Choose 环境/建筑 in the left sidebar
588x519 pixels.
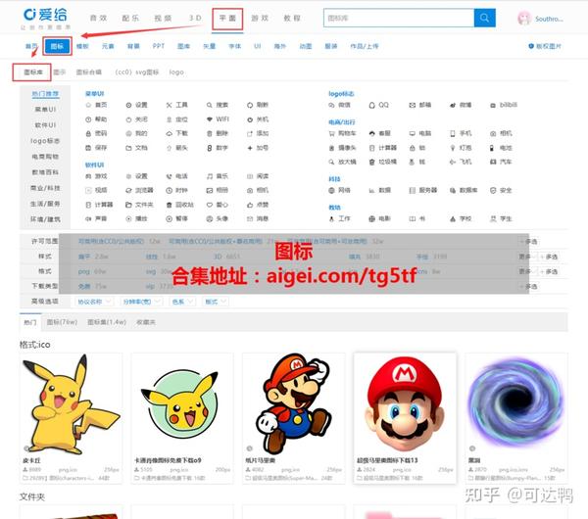45,219
